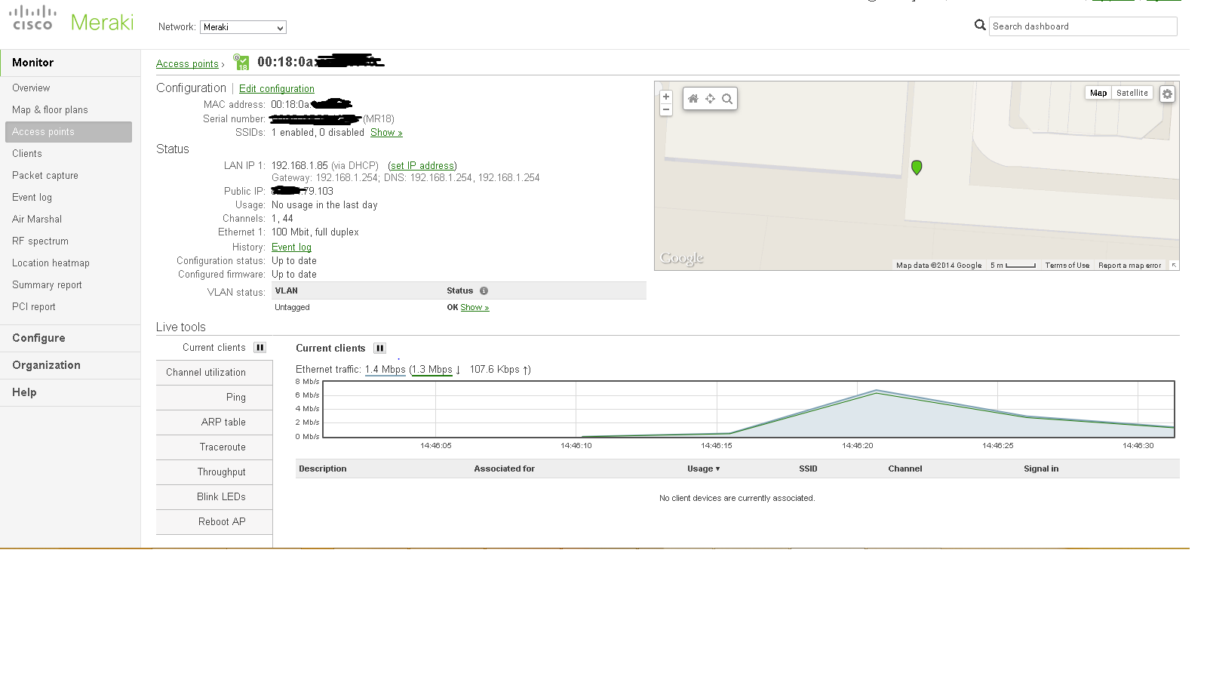Click the traffic graph area
The width and height of the screenshot is (1207, 679).
point(748,409)
